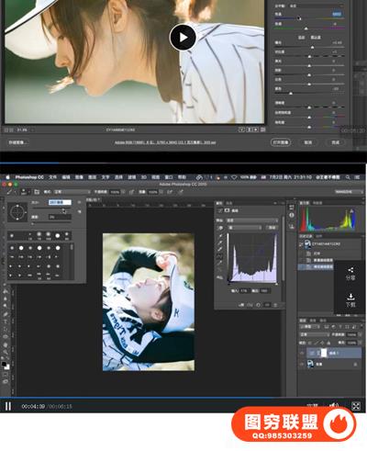Open brush picker gear settings menu
367x451 pixels.
click(x=79, y=202)
